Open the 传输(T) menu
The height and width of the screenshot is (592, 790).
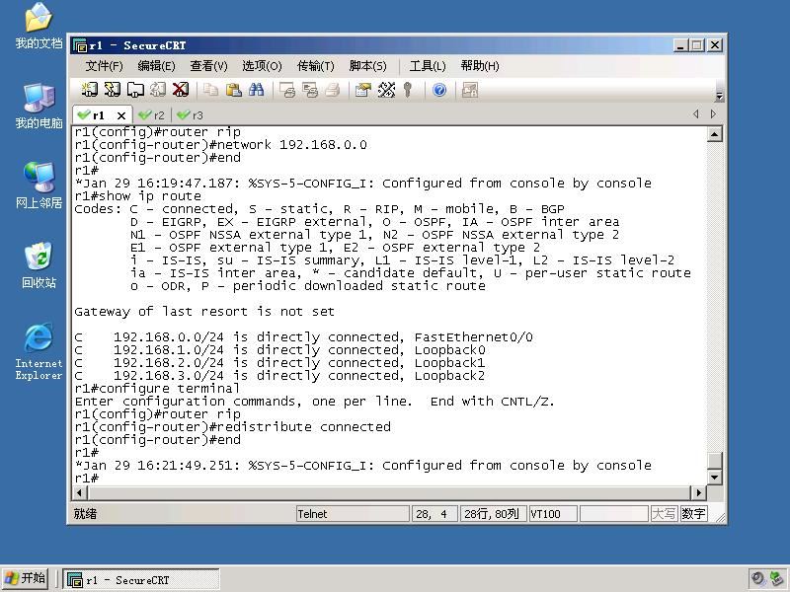pyautogui.click(x=315, y=66)
